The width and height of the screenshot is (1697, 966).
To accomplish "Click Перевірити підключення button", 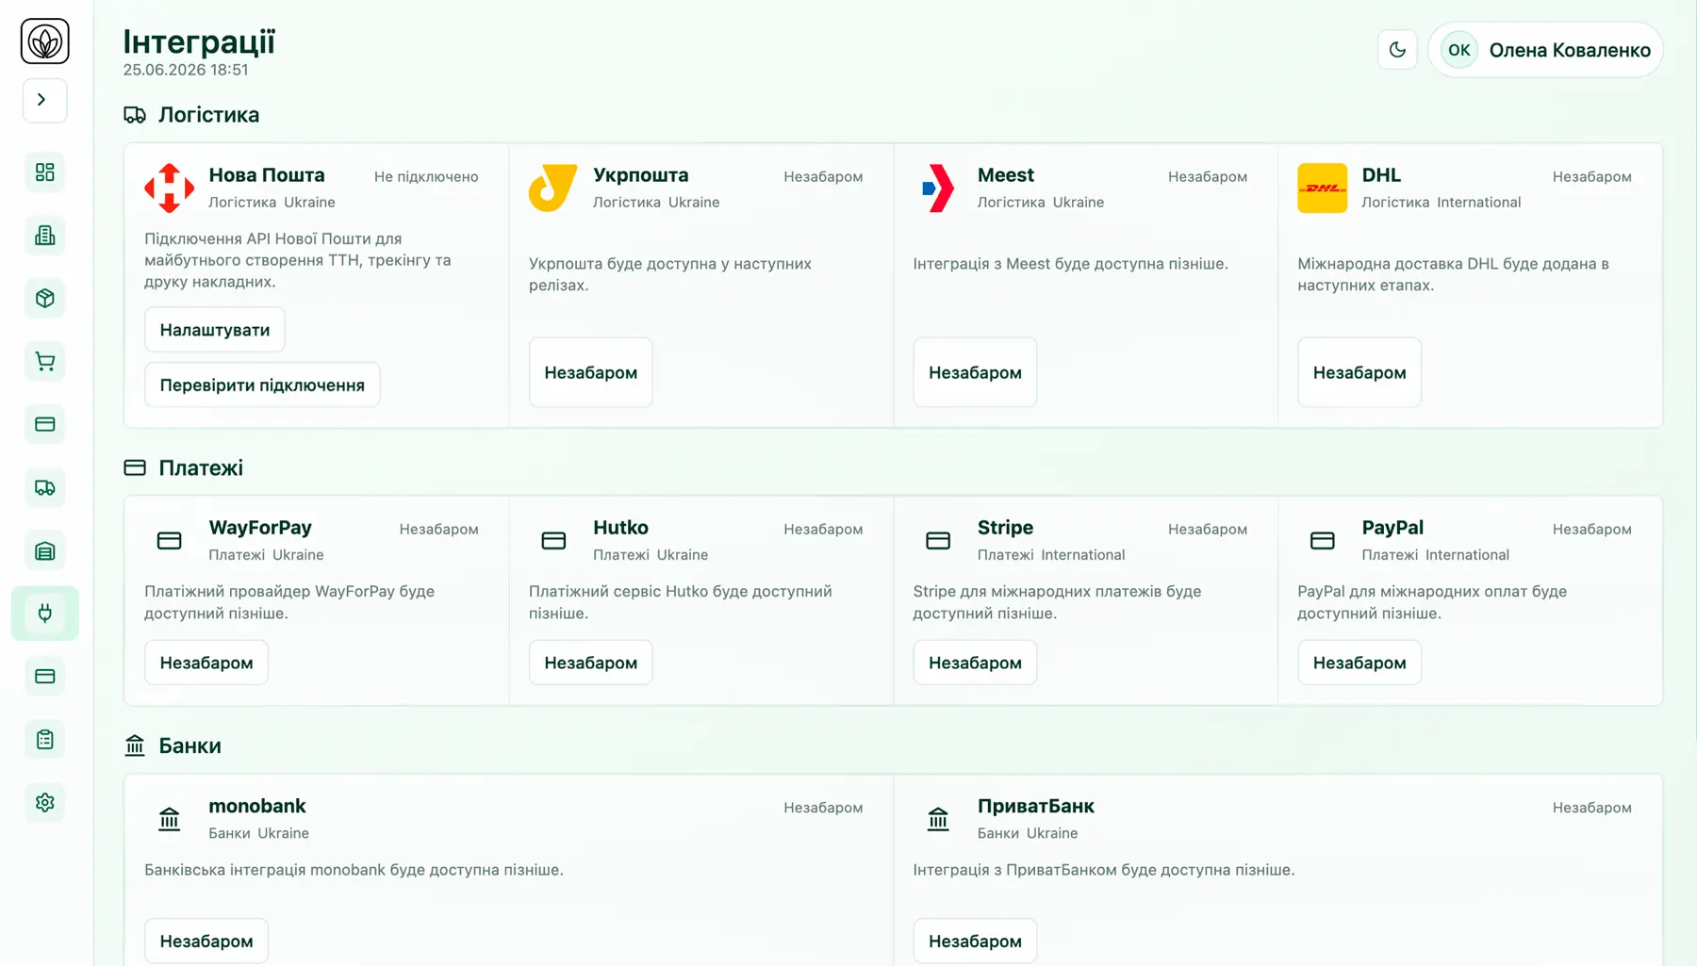I will 262,385.
